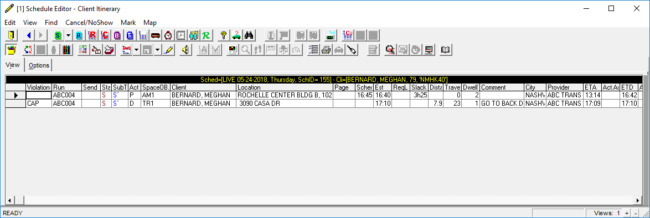Select the row marker arrow for first row
Viewport: 650px width, 218px height.
[16, 95]
